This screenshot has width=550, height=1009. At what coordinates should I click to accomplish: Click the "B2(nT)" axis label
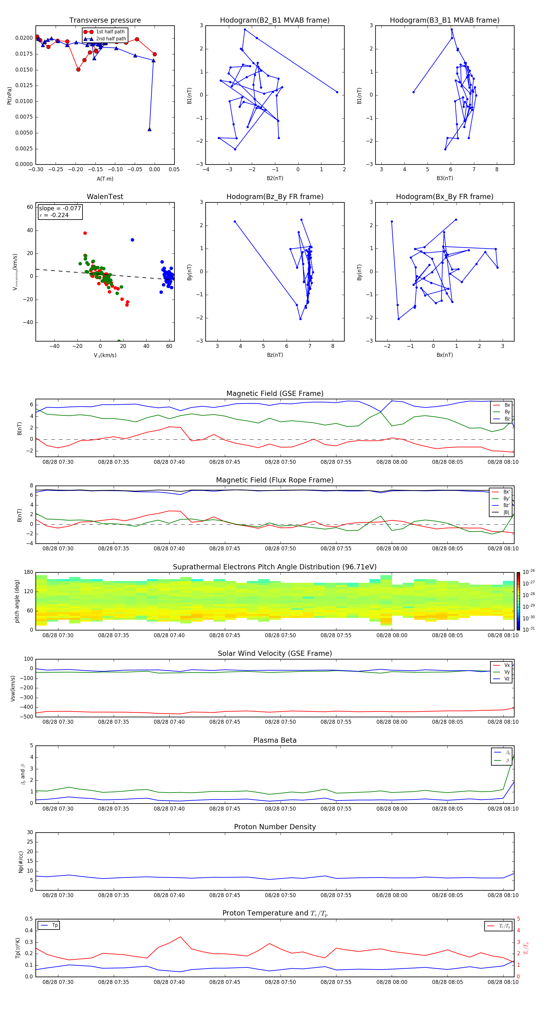coord(275,178)
